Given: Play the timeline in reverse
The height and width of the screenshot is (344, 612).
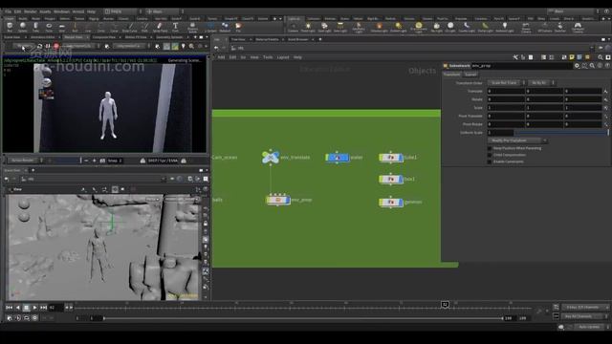Looking at the screenshot, I should [x=17, y=308].
